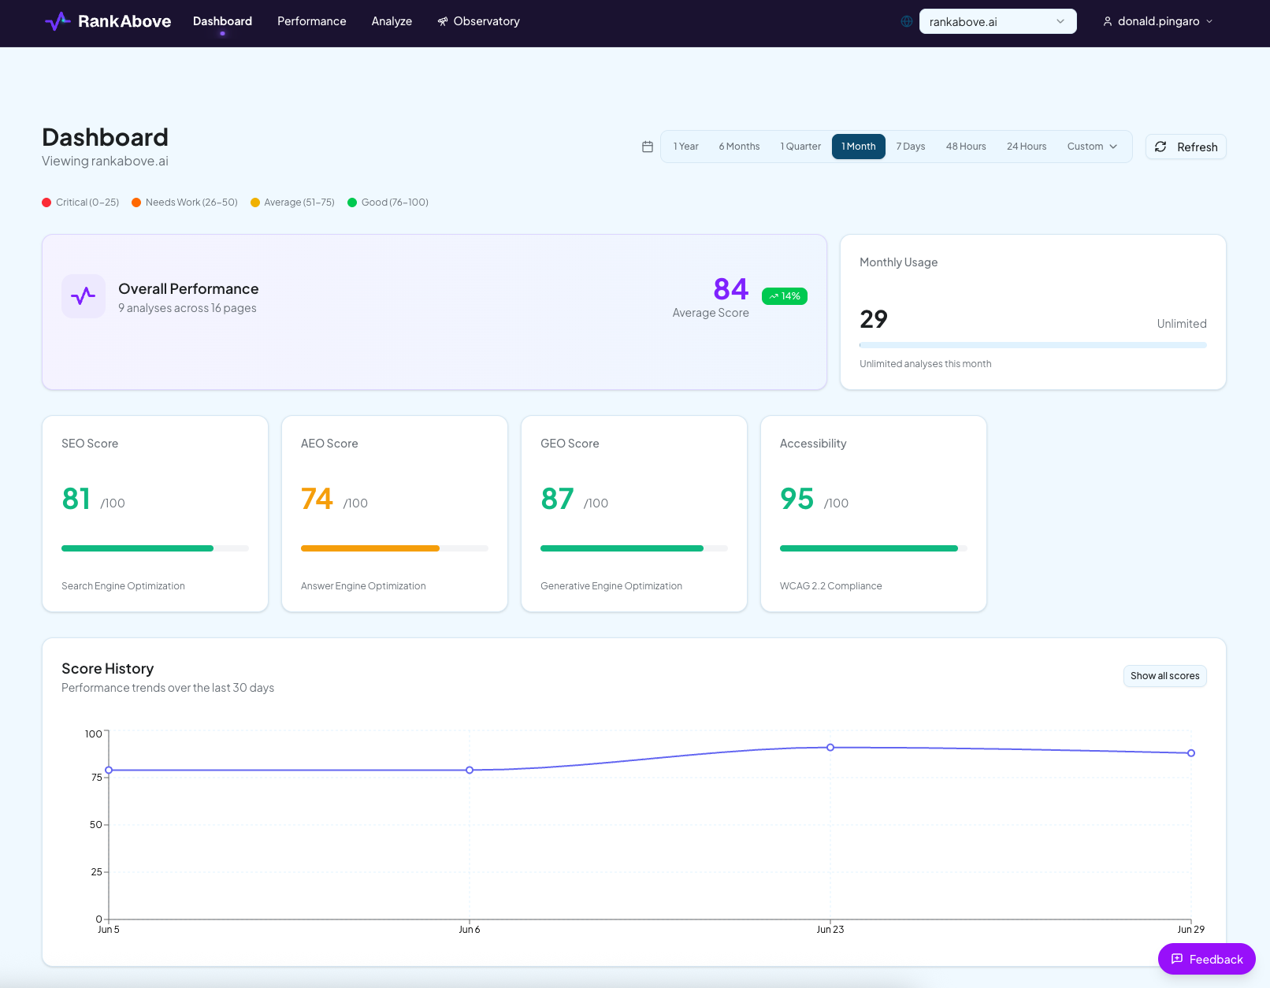The width and height of the screenshot is (1270, 988).
Task: Go to the Performance nav tab
Action: [312, 21]
